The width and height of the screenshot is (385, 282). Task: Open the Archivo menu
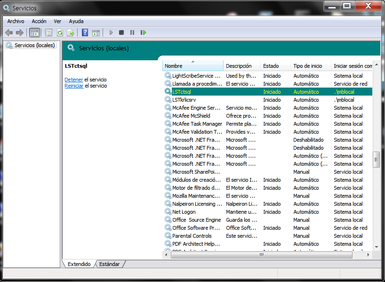pos(16,21)
